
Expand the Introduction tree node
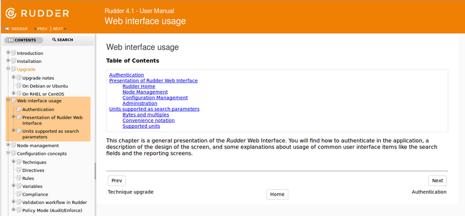click(8, 52)
